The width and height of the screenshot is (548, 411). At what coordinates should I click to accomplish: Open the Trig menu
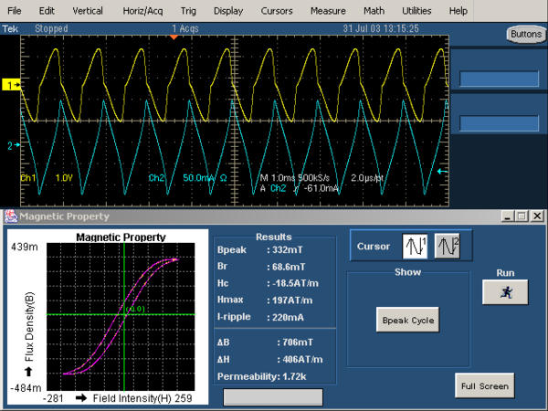(x=188, y=10)
